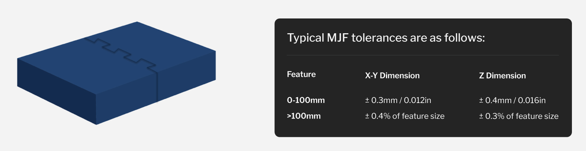
Task: Click the '± 0.3% of feature size' cell
Action: coord(519,116)
